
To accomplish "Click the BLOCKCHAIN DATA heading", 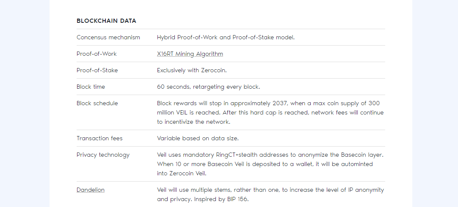I will pyautogui.click(x=106, y=21).
